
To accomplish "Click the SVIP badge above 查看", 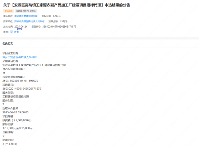I will (x=20, y=29).
